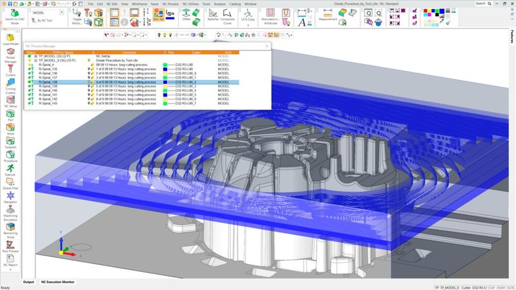Start Machining Simulation
The height and width of the screenshot is (290, 516).
tap(10, 213)
